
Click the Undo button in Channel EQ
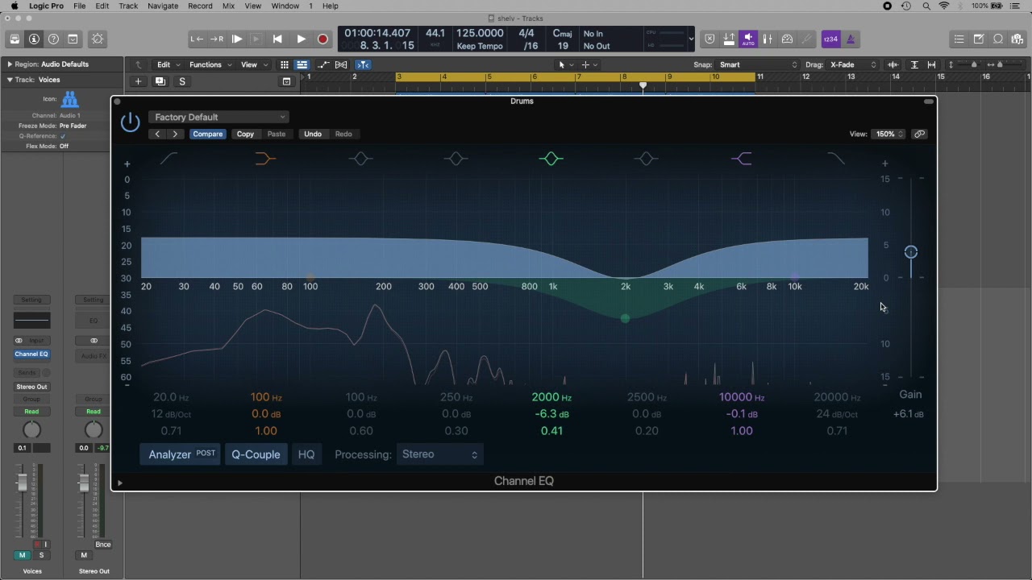(x=313, y=134)
